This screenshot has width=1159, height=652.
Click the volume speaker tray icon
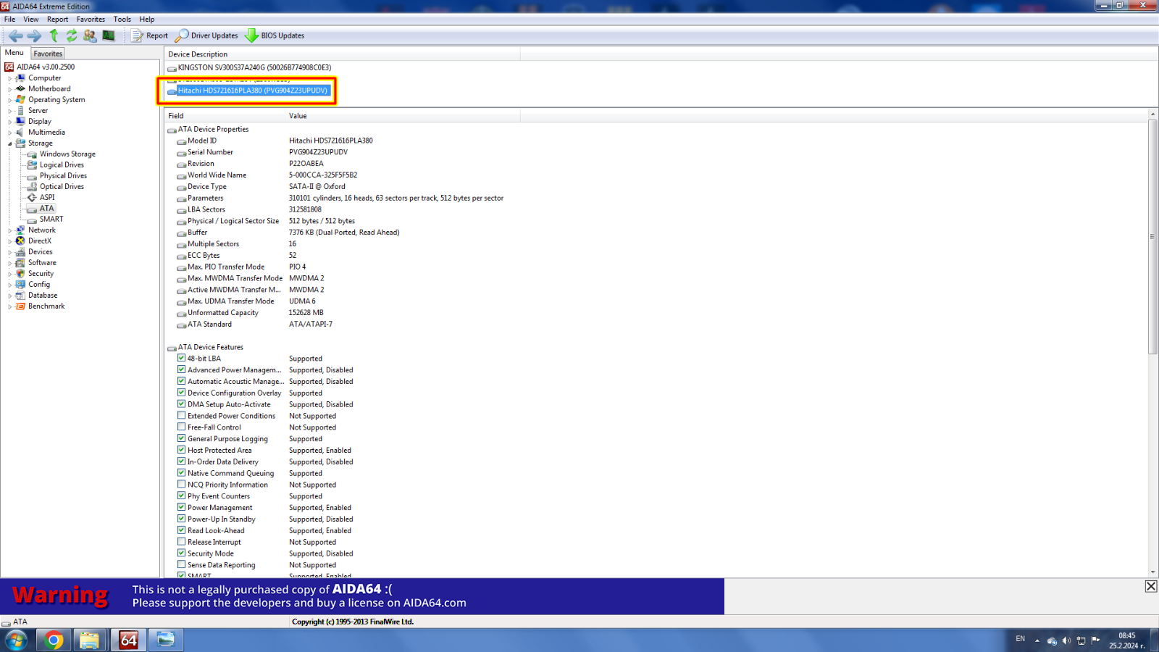tap(1066, 640)
